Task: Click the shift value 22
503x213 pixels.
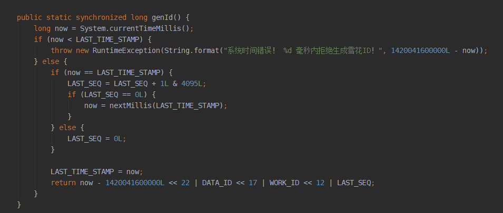Action: (x=185, y=183)
